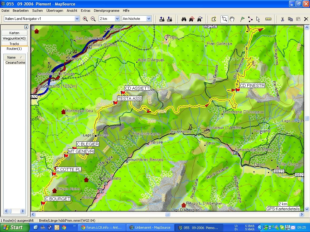
Task: Open the 2 km scale dropdown
Action: click(117, 19)
